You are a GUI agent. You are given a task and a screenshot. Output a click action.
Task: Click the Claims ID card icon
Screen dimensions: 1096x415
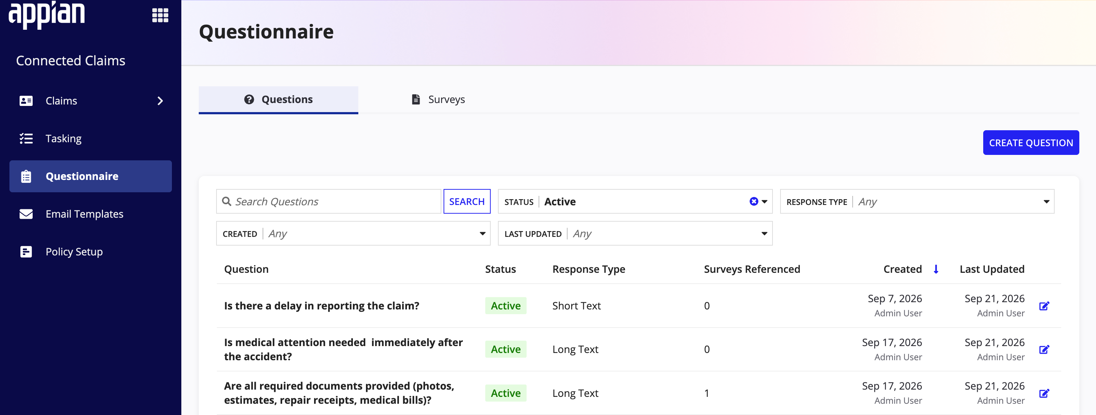click(26, 101)
